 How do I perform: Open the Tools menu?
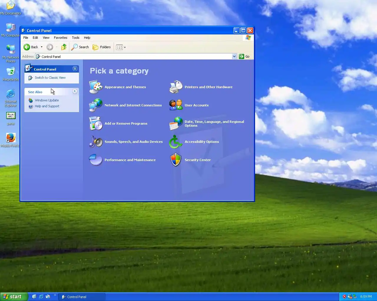[x=76, y=38]
